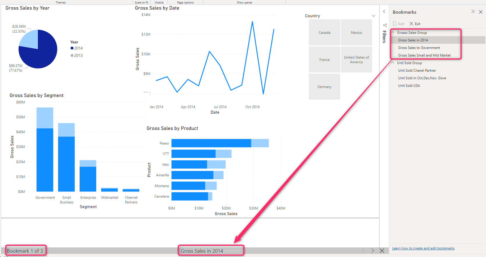Click the Add bookmark icon
Image resolution: width=486 pixels, height=257 pixels.
coord(395,24)
